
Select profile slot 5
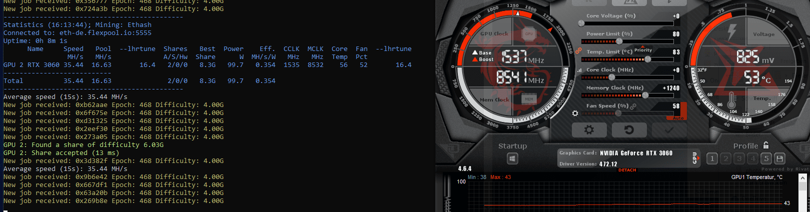[x=766, y=158]
